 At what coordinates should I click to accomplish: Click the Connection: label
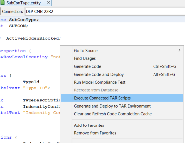point(13,12)
